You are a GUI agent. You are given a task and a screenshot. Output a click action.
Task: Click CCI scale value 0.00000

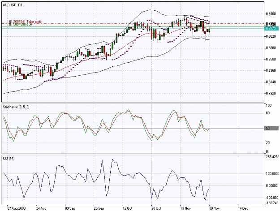(x=271, y=185)
